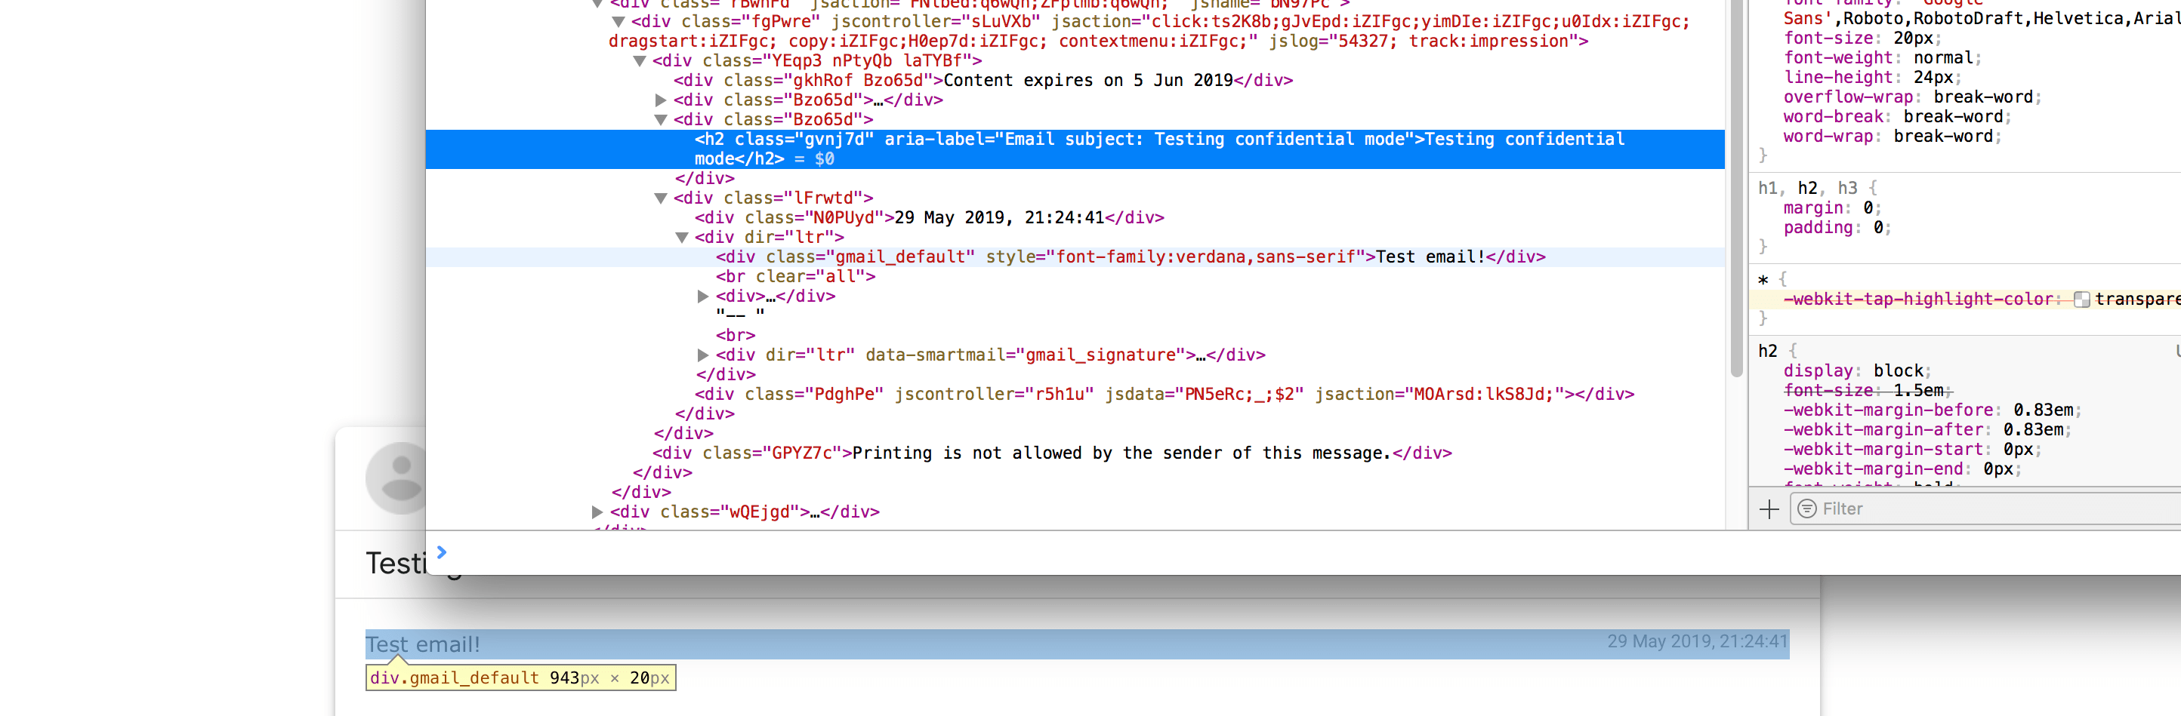The image size is (2181, 716).
Task: Click the sender avatar icon in Gmail
Action: click(396, 478)
